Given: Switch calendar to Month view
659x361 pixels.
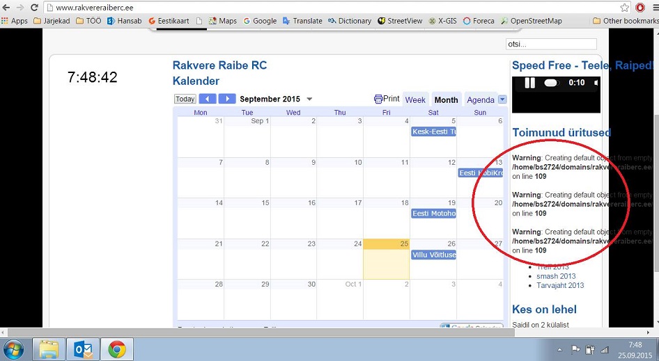Looking at the screenshot, I should click(x=446, y=100).
